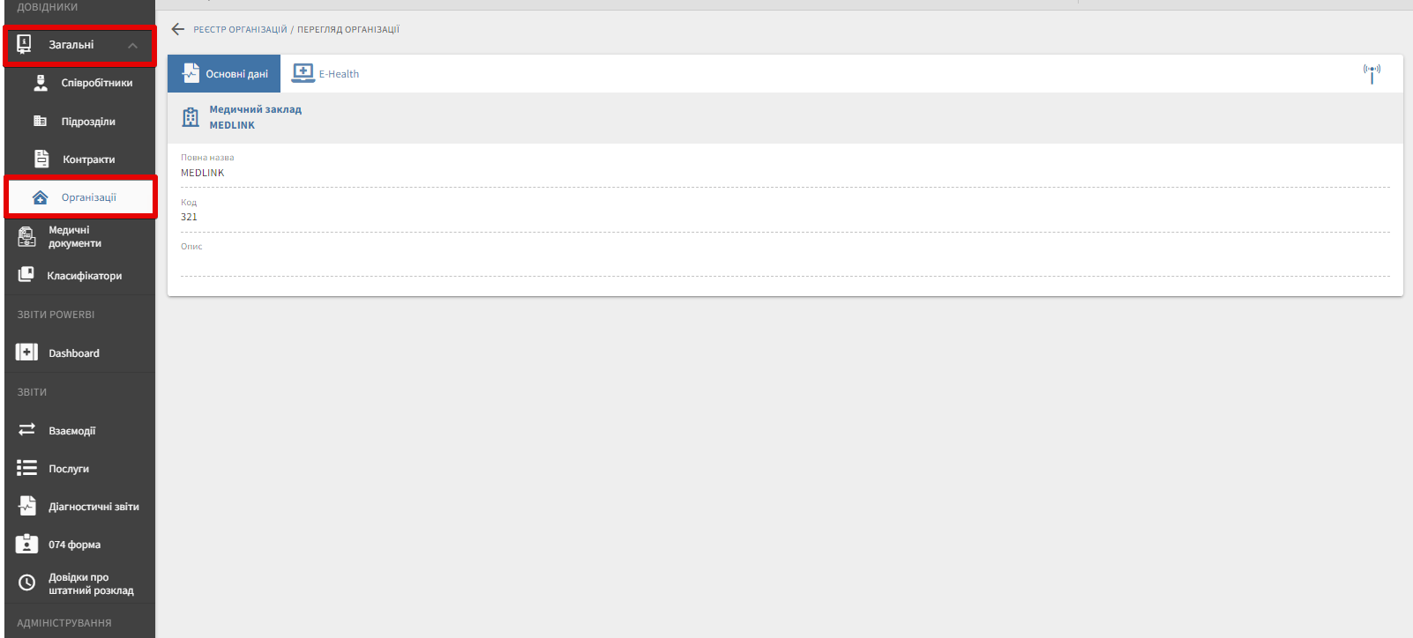Expand the Класифікатори menu

(x=84, y=276)
